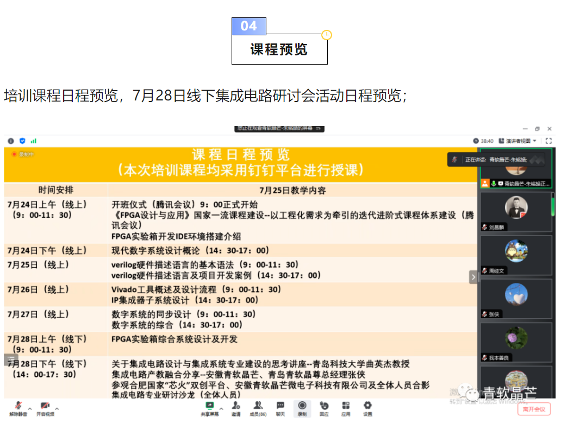The image size is (561, 424).
Task: Click green microphone icon of 青软晶芒-朱铭皓
Action: [x=494, y=183]
